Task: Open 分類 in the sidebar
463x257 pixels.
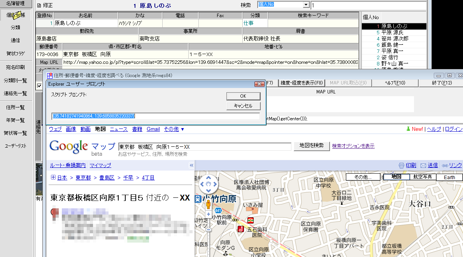Action: click(x=16, y=28)
